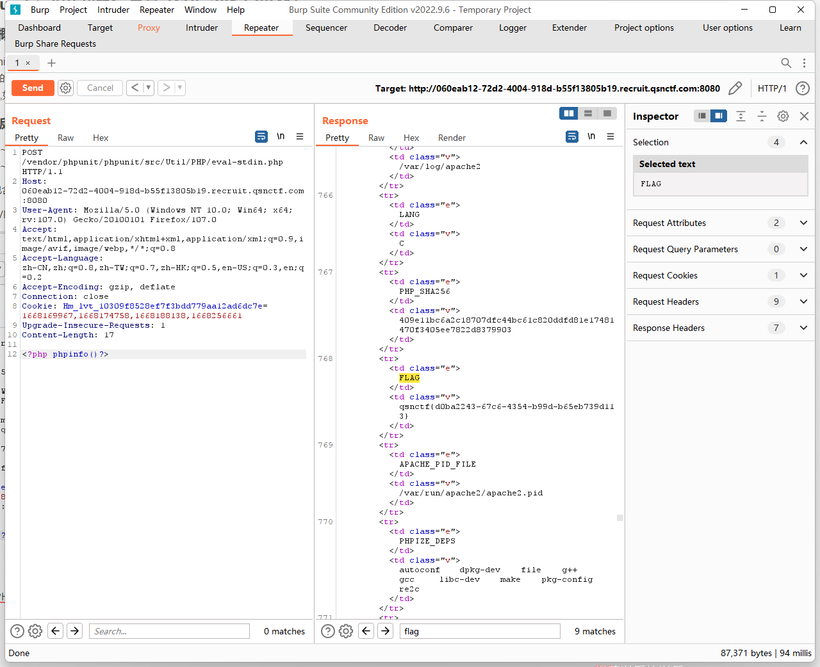Open response search settings gear
Viewport: 820px width, 667px height.
(x=346, y=631)
